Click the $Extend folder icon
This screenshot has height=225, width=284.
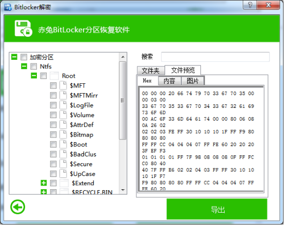64,183
